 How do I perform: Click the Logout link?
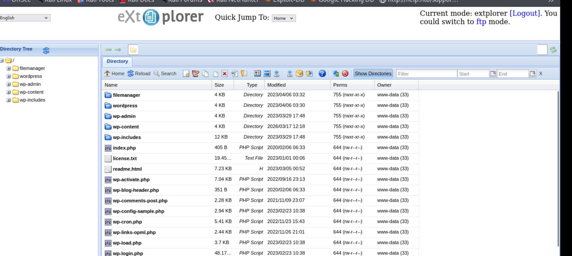525,14
